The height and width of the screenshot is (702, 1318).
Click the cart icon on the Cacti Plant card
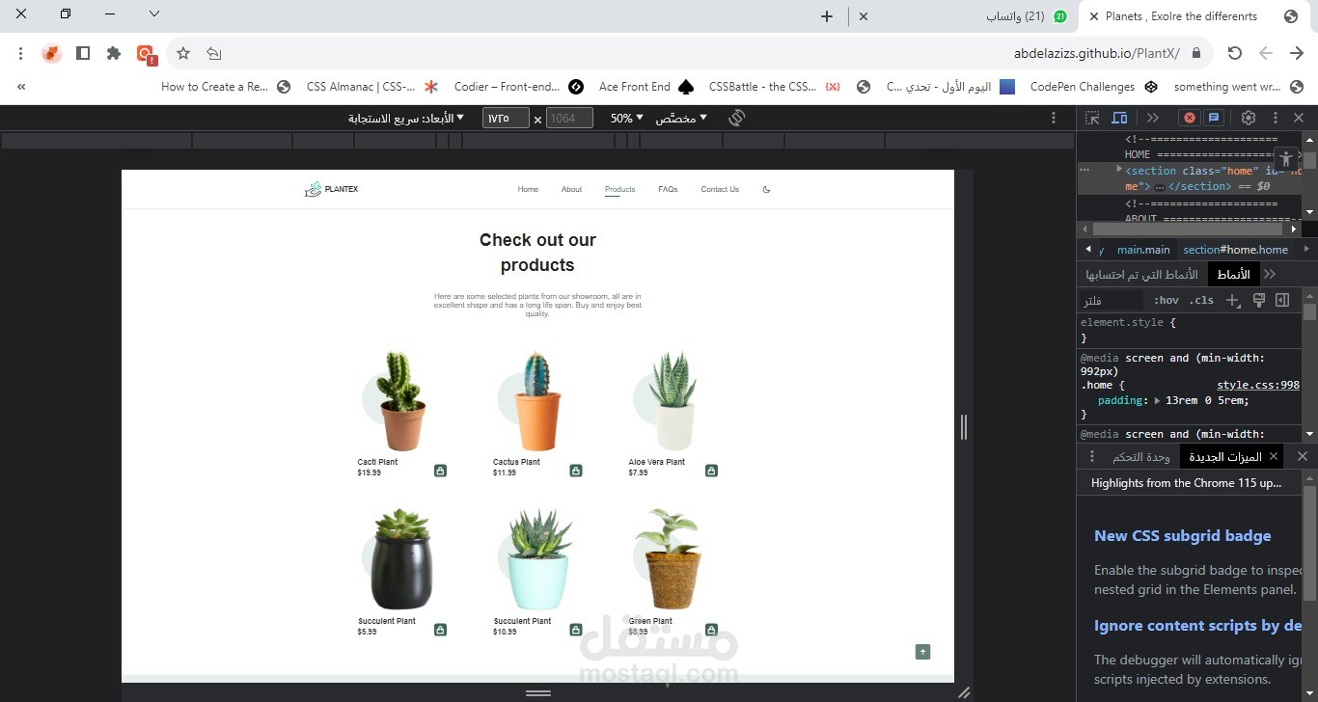[440, 470]
